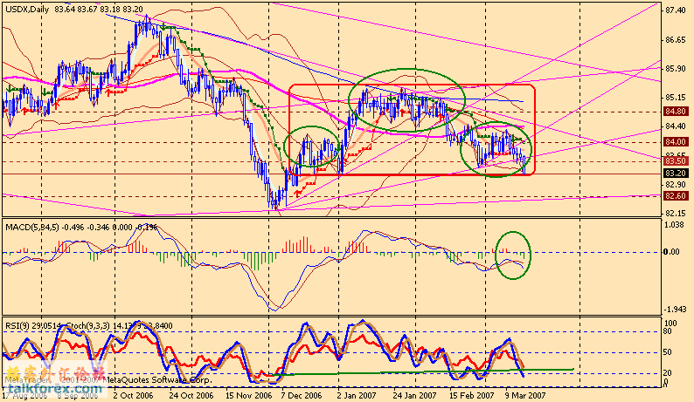This screenshot has width=694, height=402.
Task: Select the 84.00 horizontal level price tag
Action: pyautogui.click(x=676, y=142)
